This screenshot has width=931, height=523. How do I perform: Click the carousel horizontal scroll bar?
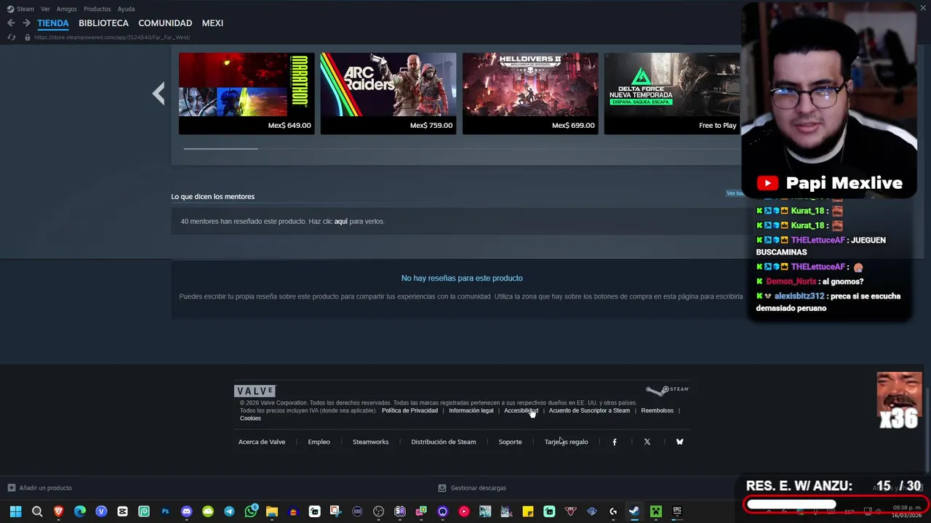coord(220,148)
